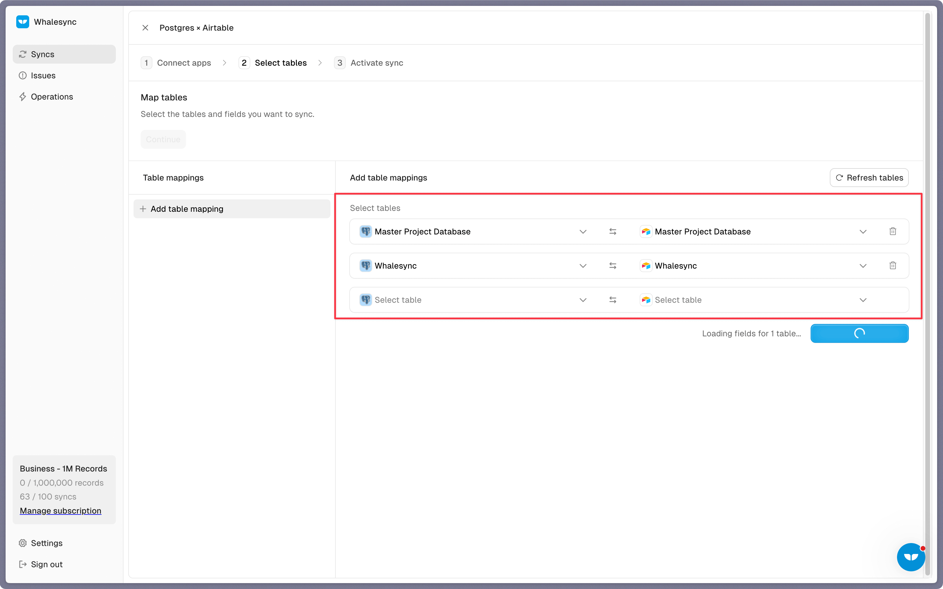Click sync direction arrows for Master Project Database
This screenshot has height=589, width=943.
click(x=613, y=231)
